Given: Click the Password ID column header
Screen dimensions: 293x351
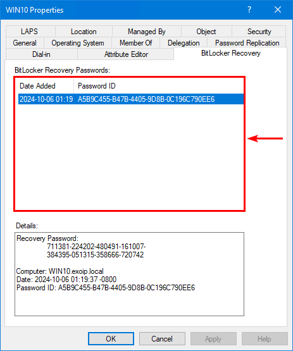Looking at the screenshot, I should (158, 86).
